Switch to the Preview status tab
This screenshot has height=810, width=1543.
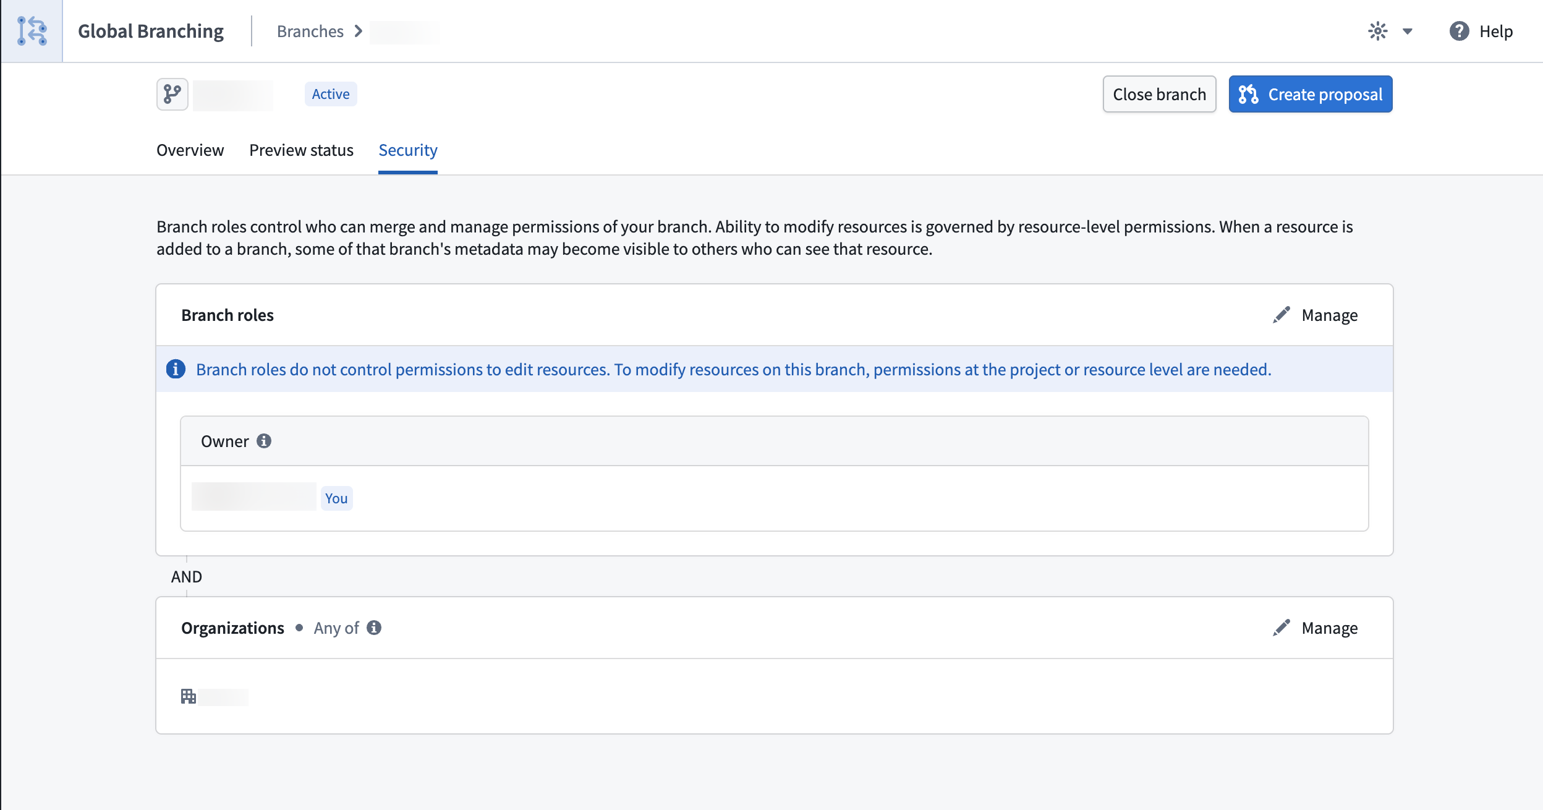[301, 150]
